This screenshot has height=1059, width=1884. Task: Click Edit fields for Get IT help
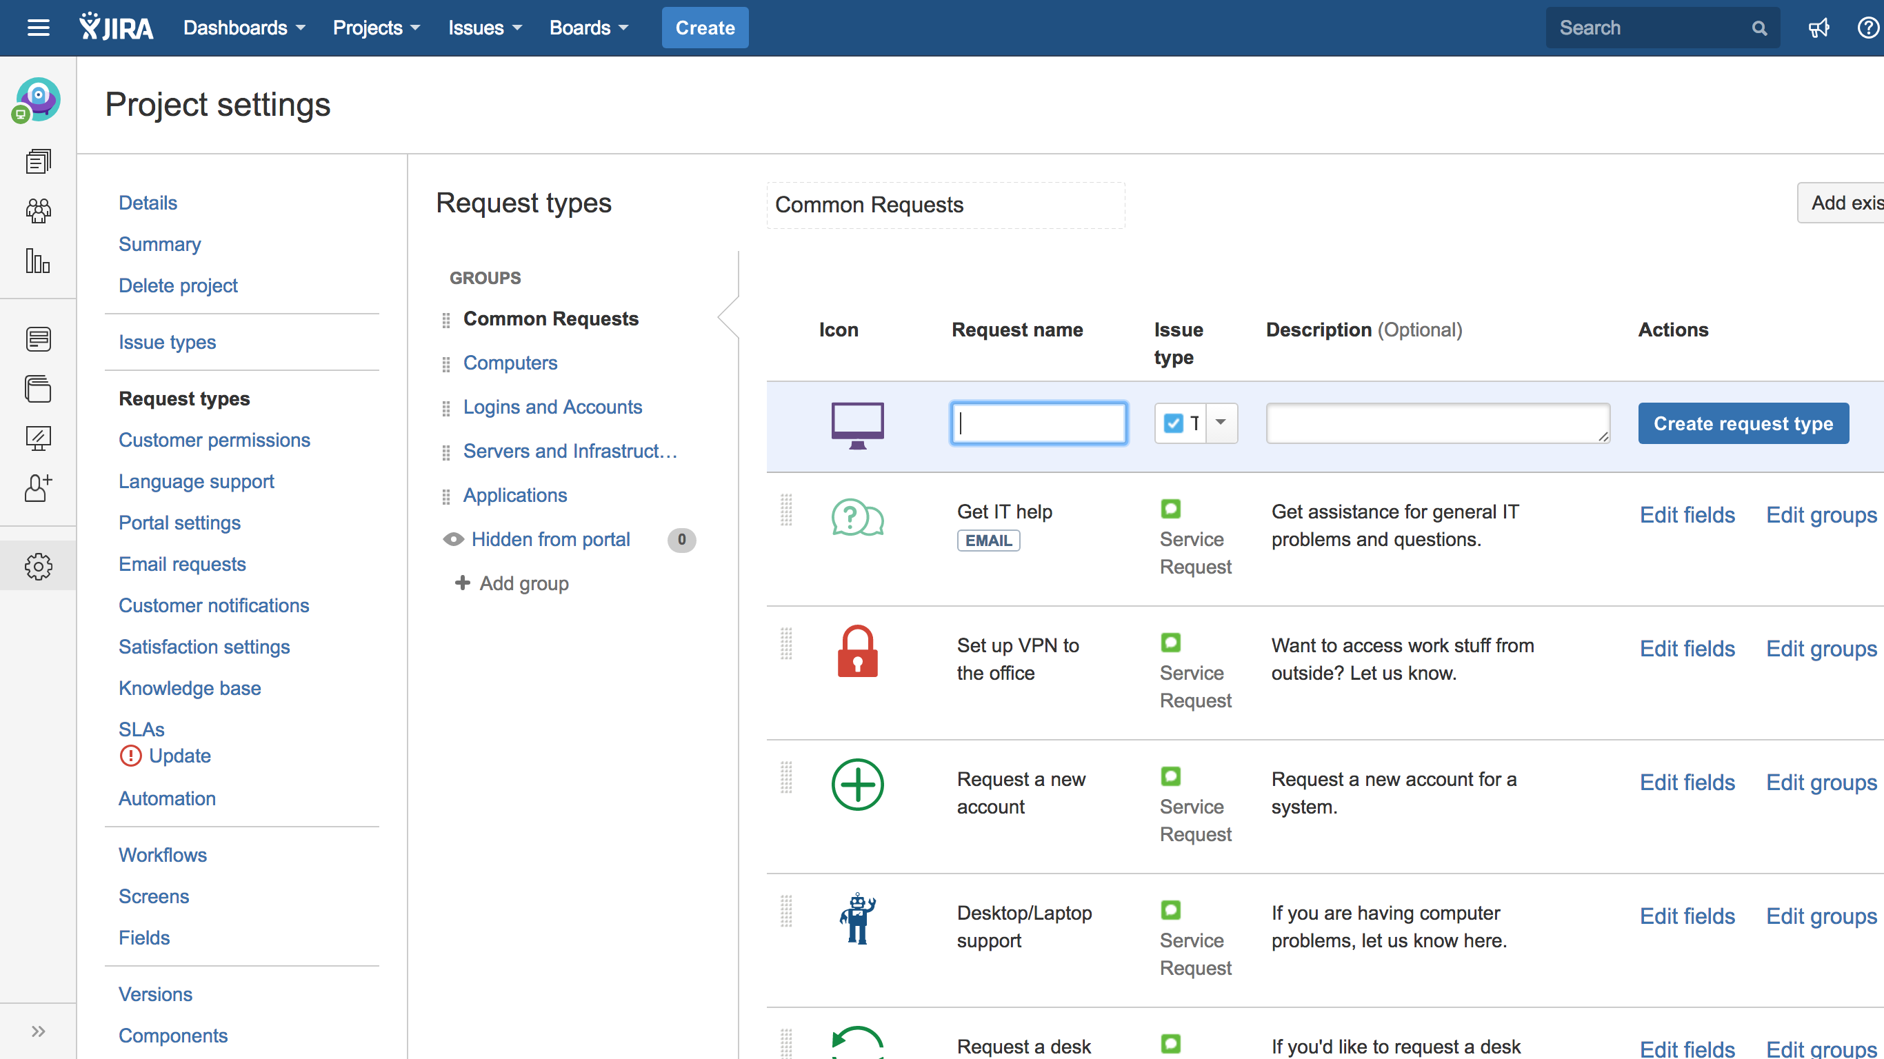(1687, 515)
